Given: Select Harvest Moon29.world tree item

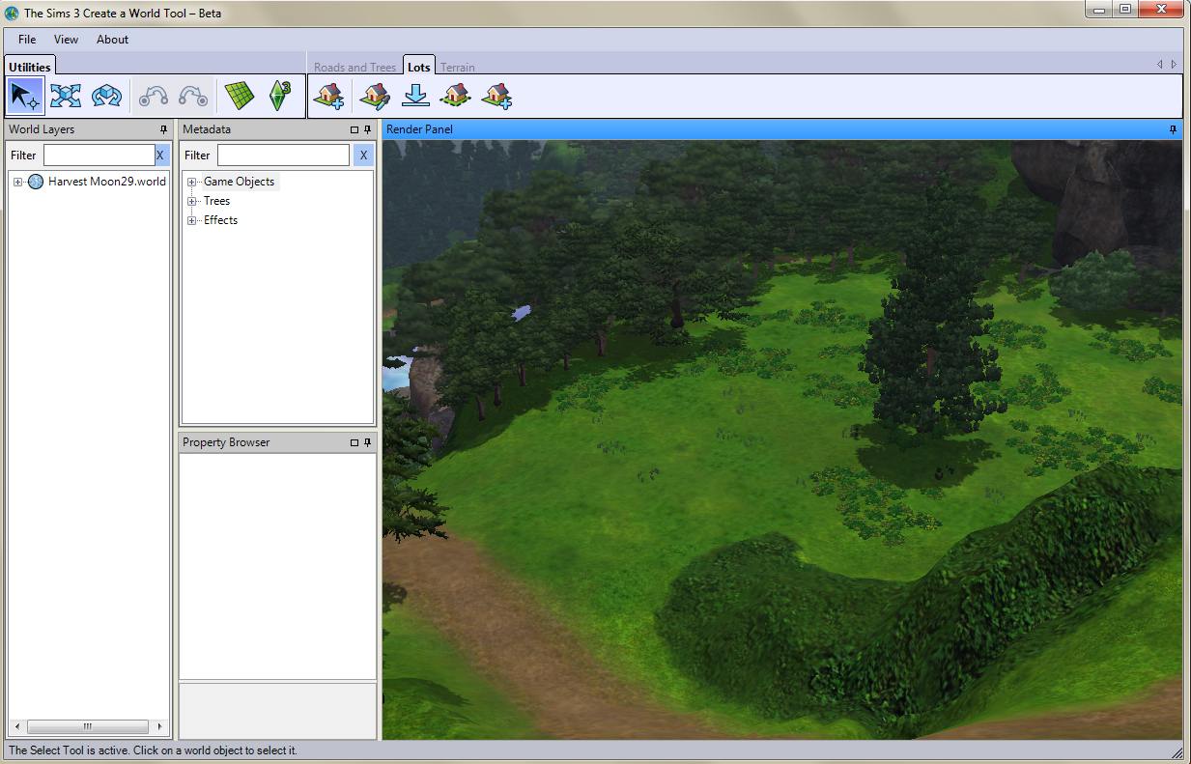Looking at the screenshot, I should (x=107, y=182).
